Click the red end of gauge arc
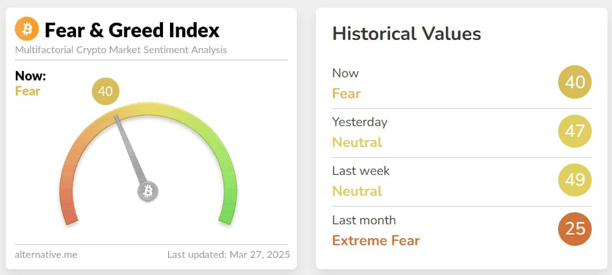The image size is (612, 275). pyautogui.click(x=70, y=217)
